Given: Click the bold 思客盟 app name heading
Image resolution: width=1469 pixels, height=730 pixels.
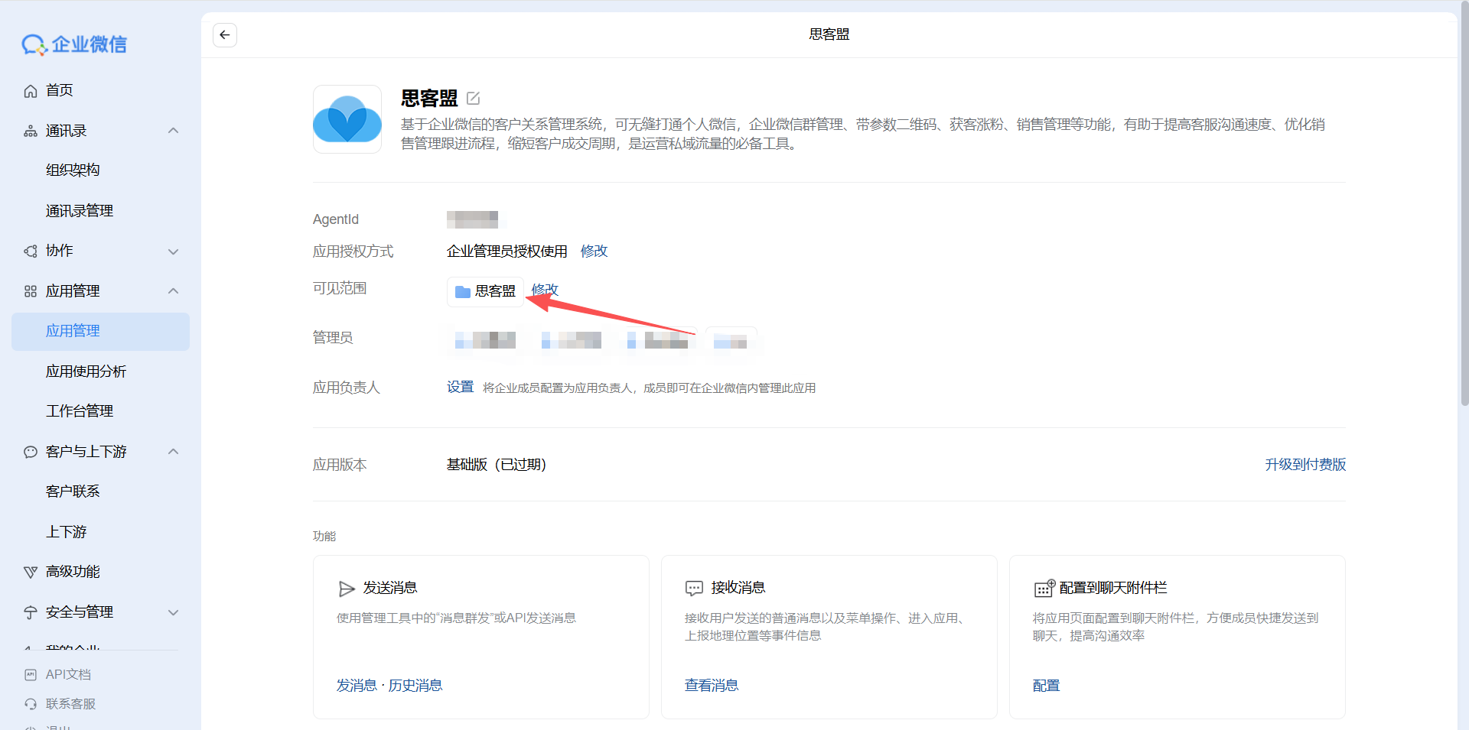Looking at the screenshot, I should (429, 99).
